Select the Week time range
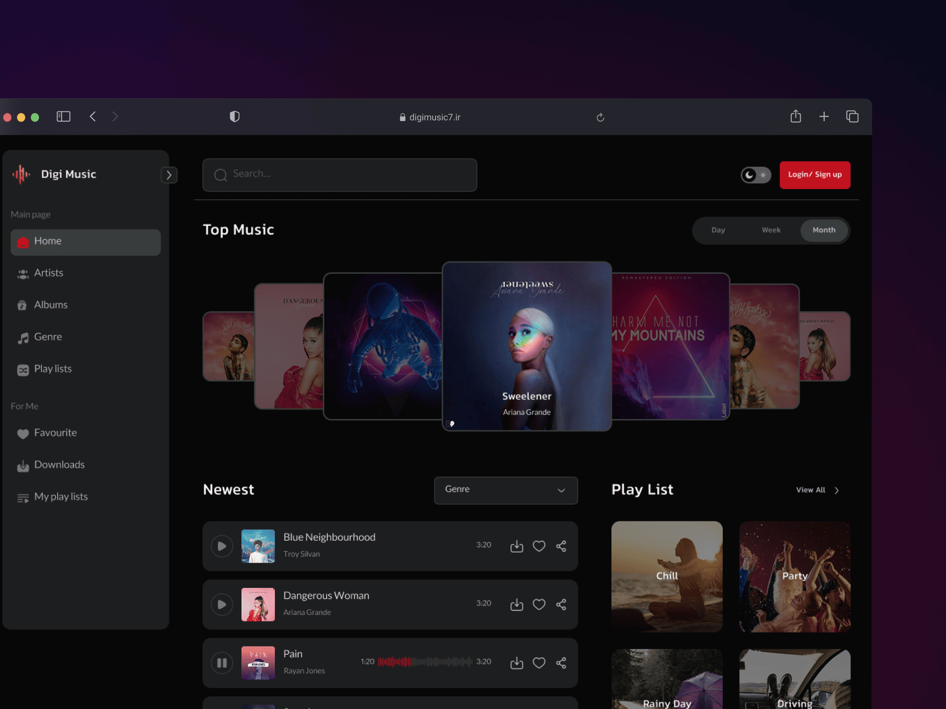 point(771,230)
